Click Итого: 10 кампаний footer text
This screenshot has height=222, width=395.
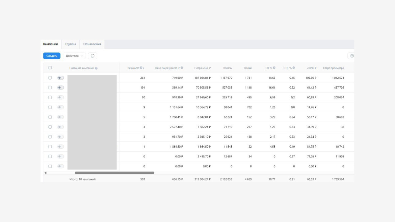coord(82,180)
